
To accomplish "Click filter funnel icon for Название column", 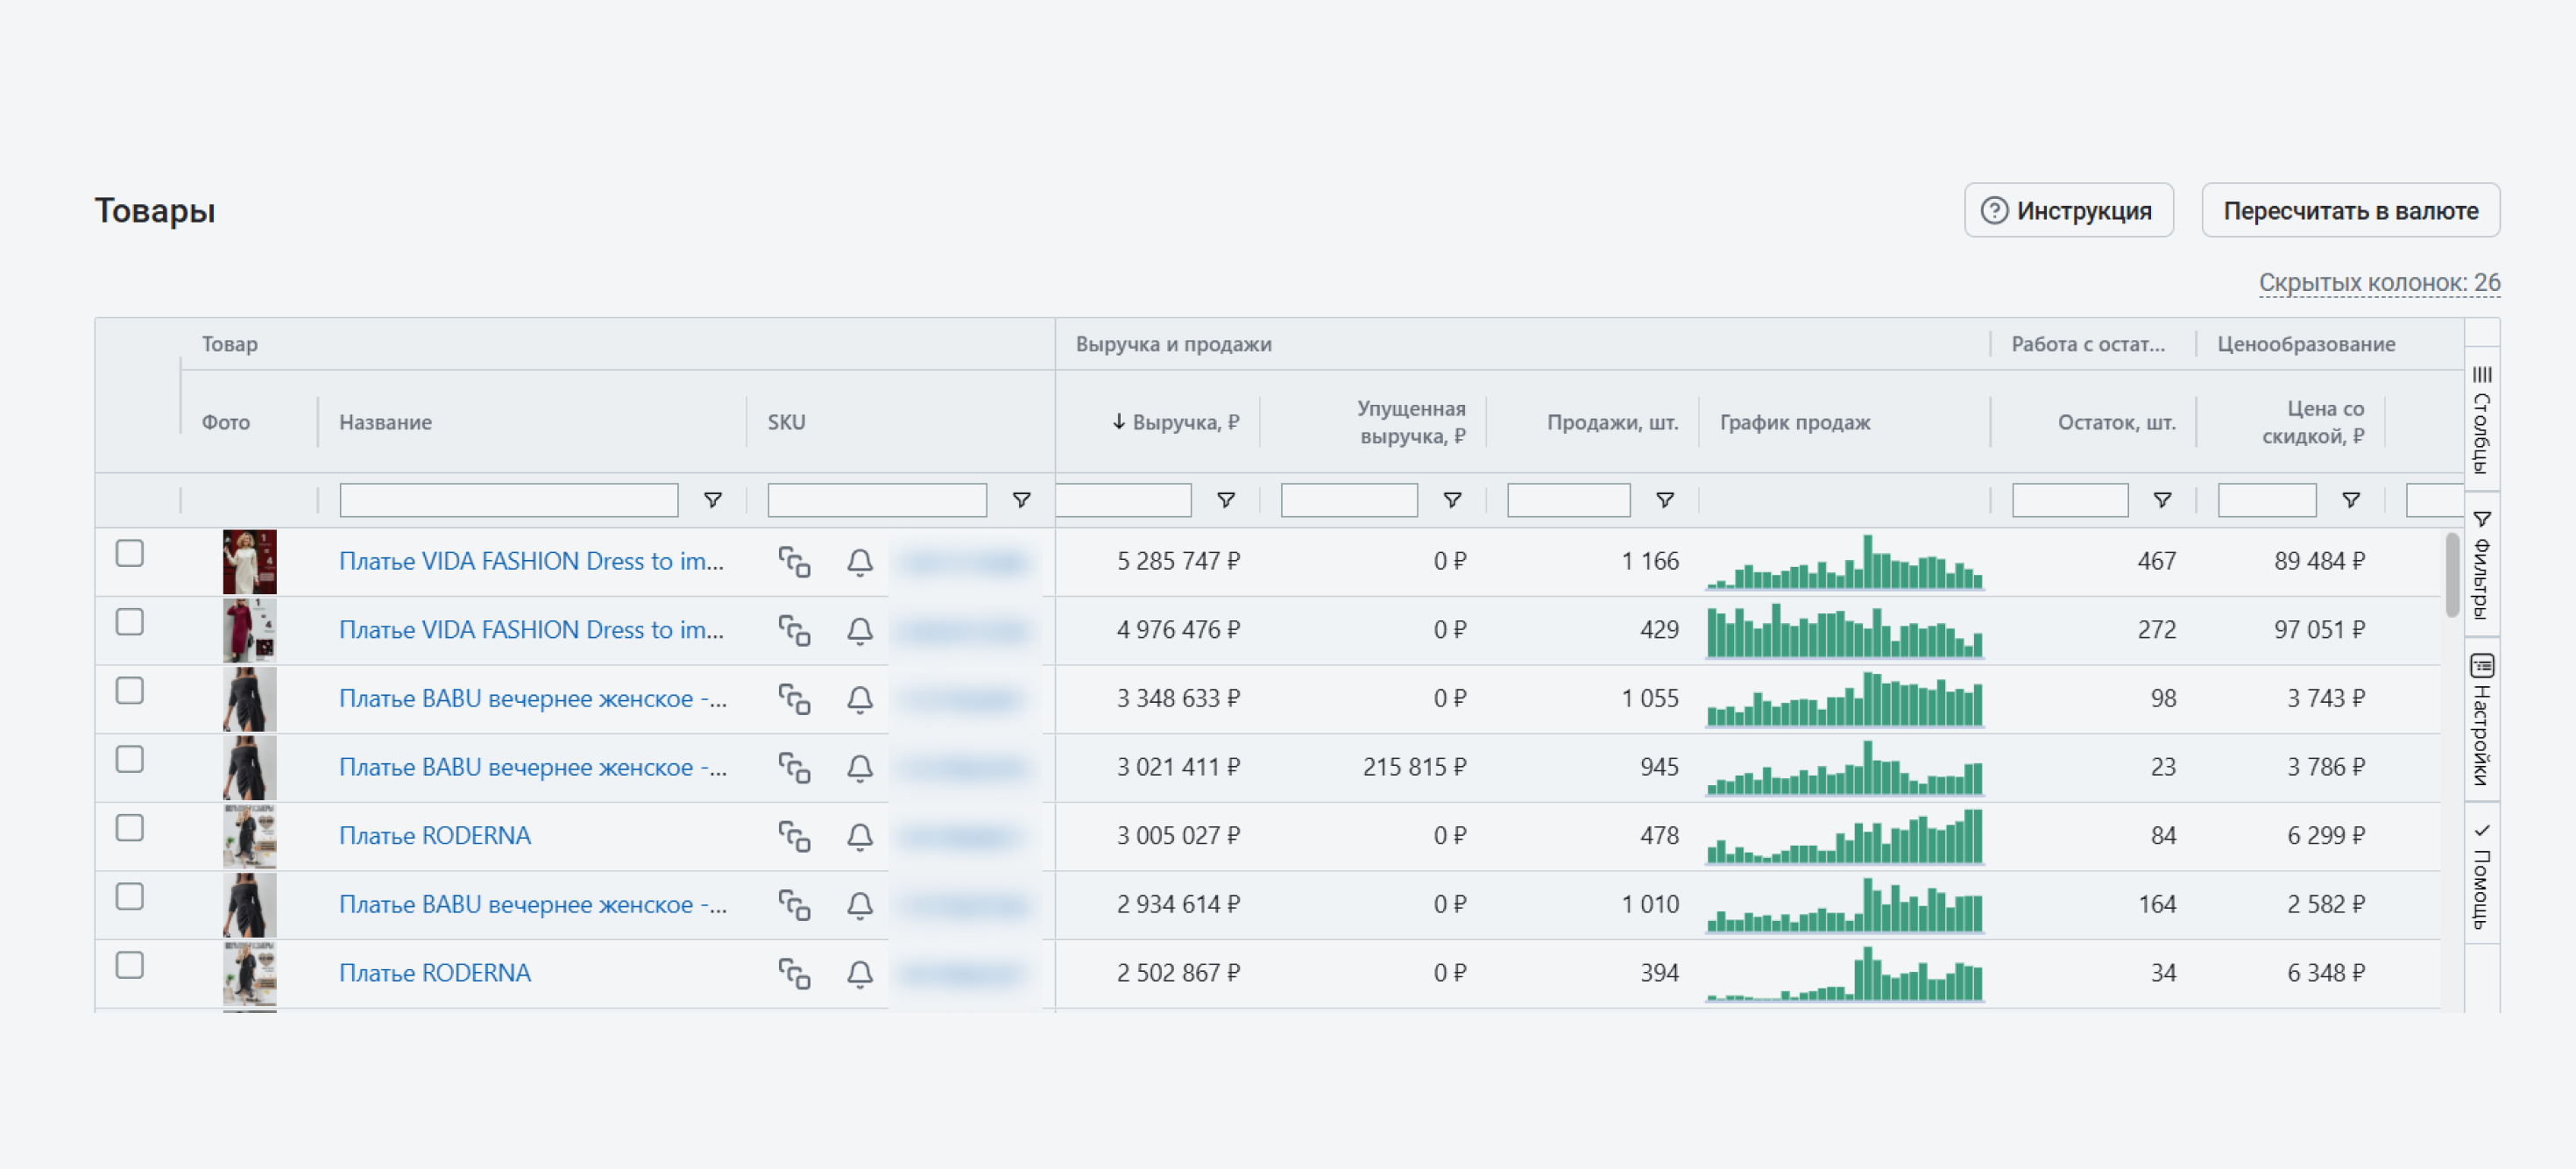I will pyautogui.click(x=712, y=500).
